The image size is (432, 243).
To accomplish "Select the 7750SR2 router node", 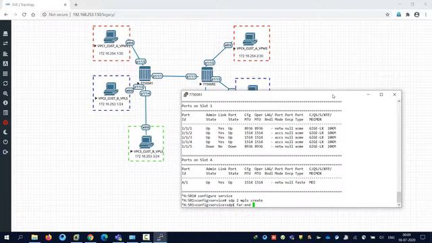I will point(207,74).
